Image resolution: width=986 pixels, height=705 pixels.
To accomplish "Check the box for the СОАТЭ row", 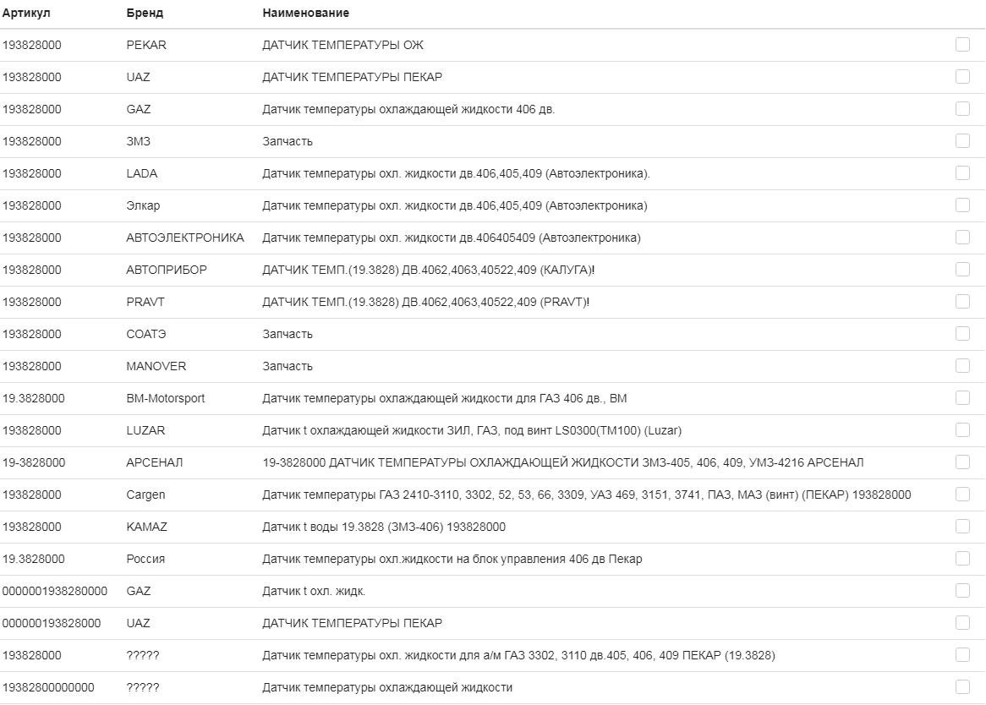I will tap(962, 334).
